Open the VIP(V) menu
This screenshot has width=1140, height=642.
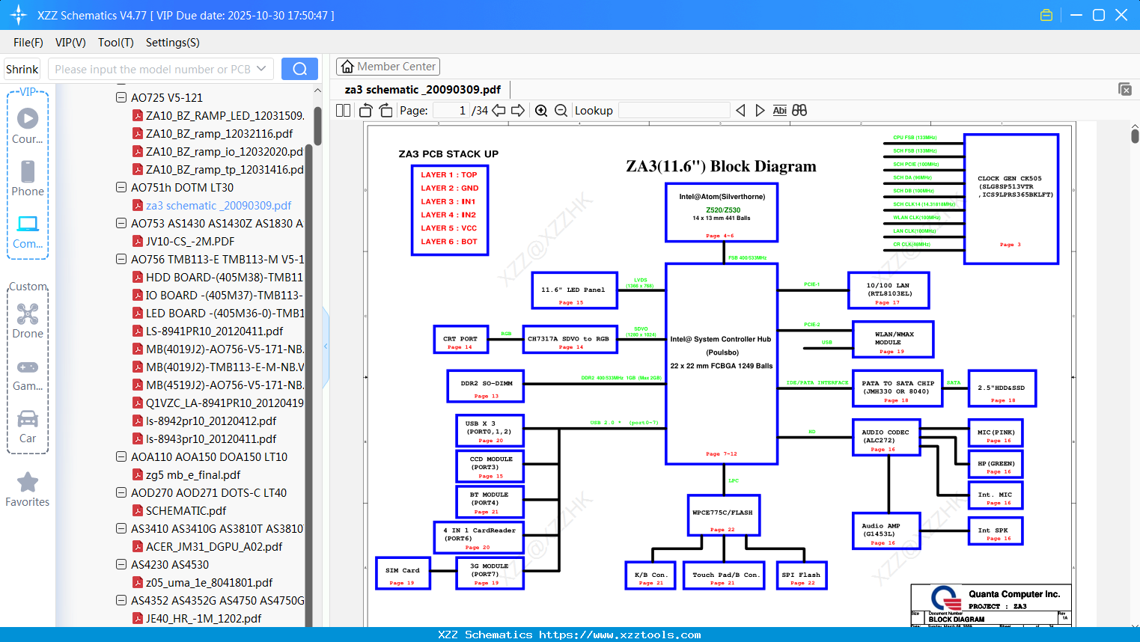70,43
